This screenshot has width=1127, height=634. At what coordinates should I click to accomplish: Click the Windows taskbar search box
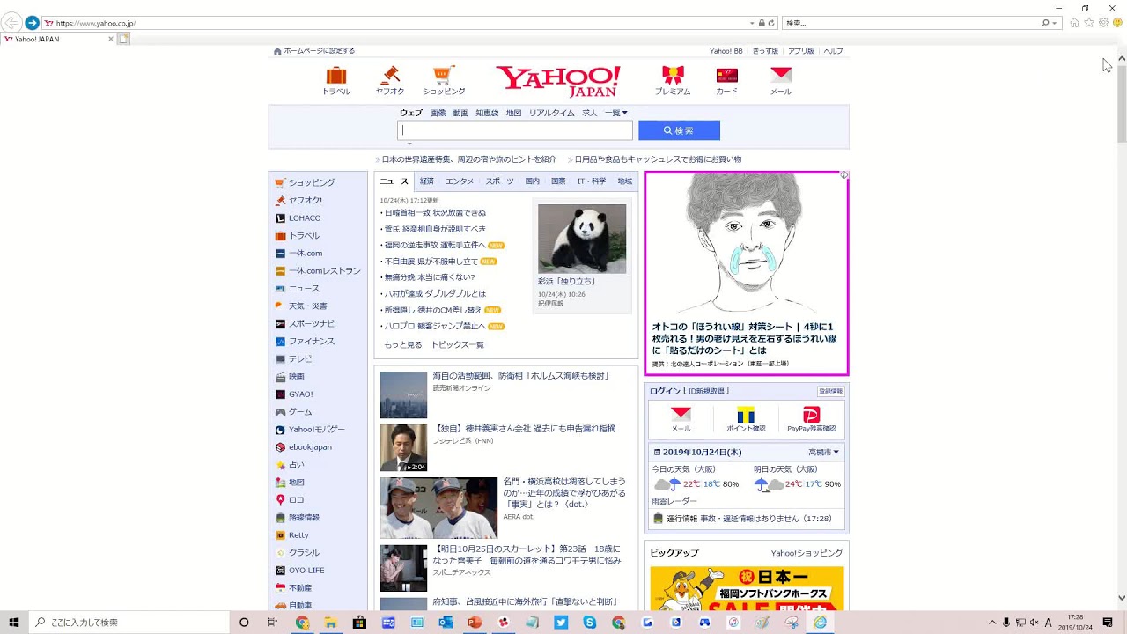[130, 623]
